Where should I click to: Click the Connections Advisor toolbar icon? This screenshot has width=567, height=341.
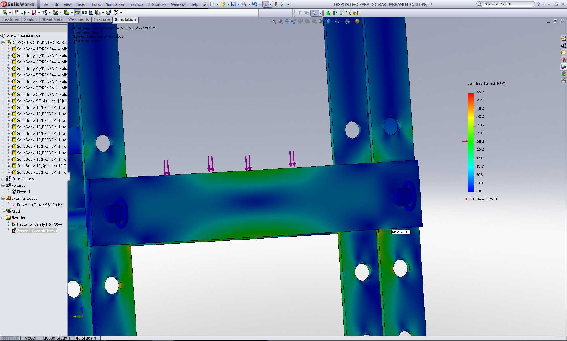click(45, 12)
